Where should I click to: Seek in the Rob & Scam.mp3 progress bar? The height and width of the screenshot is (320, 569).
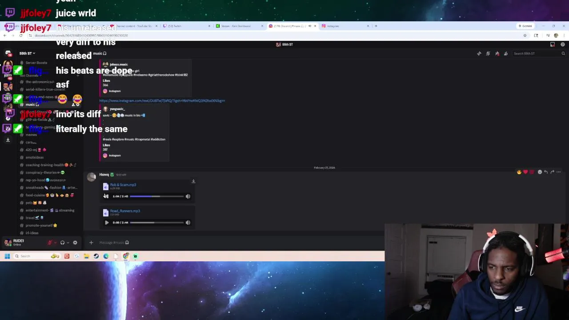(x=156, y=196)
